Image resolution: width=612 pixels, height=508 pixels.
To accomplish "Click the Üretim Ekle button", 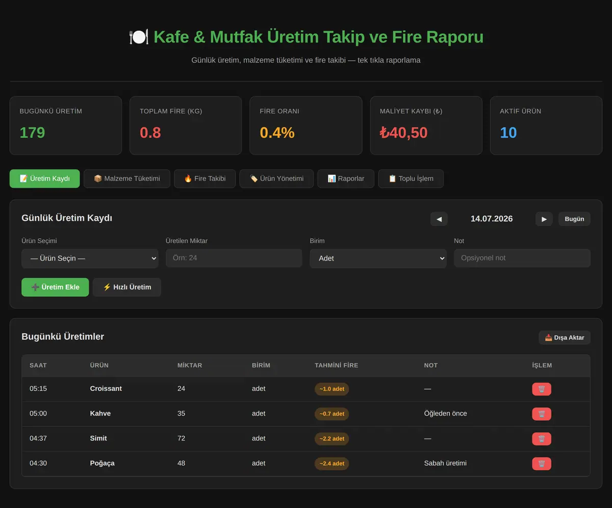I will point(55,287).
